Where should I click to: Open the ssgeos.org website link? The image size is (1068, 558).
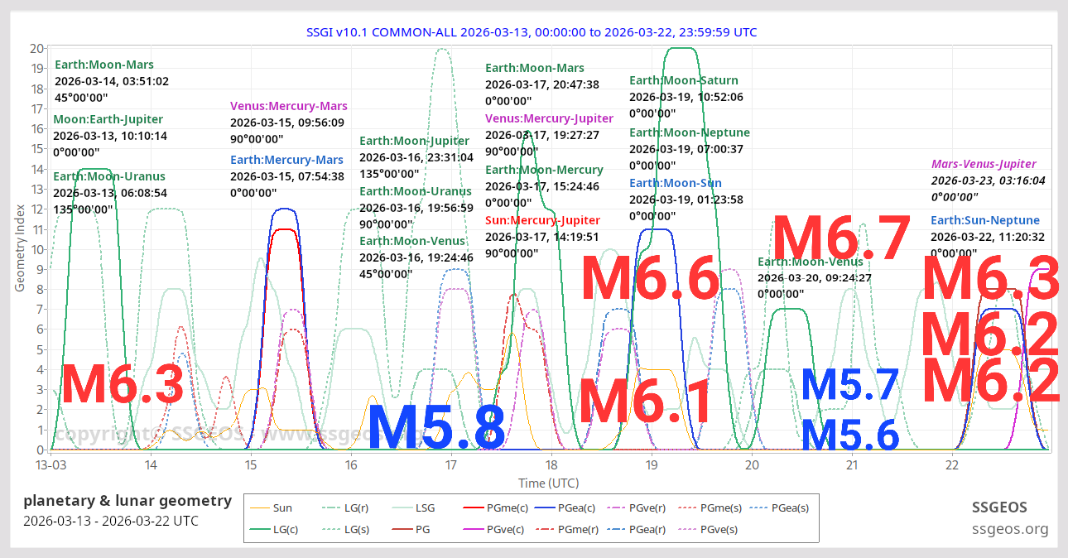tap(1010, 528)
